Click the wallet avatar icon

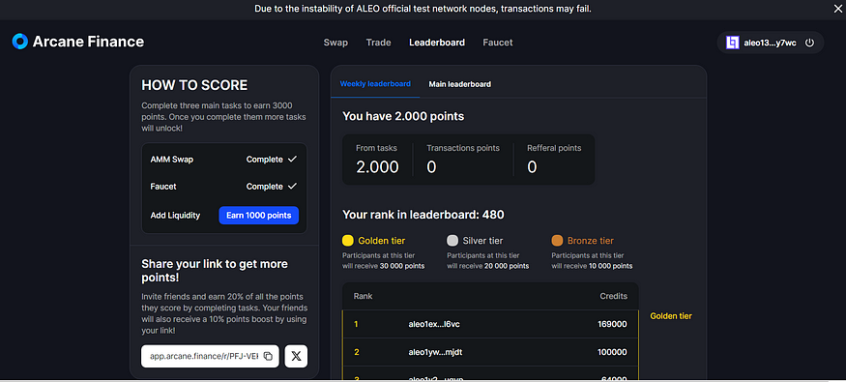732,44
